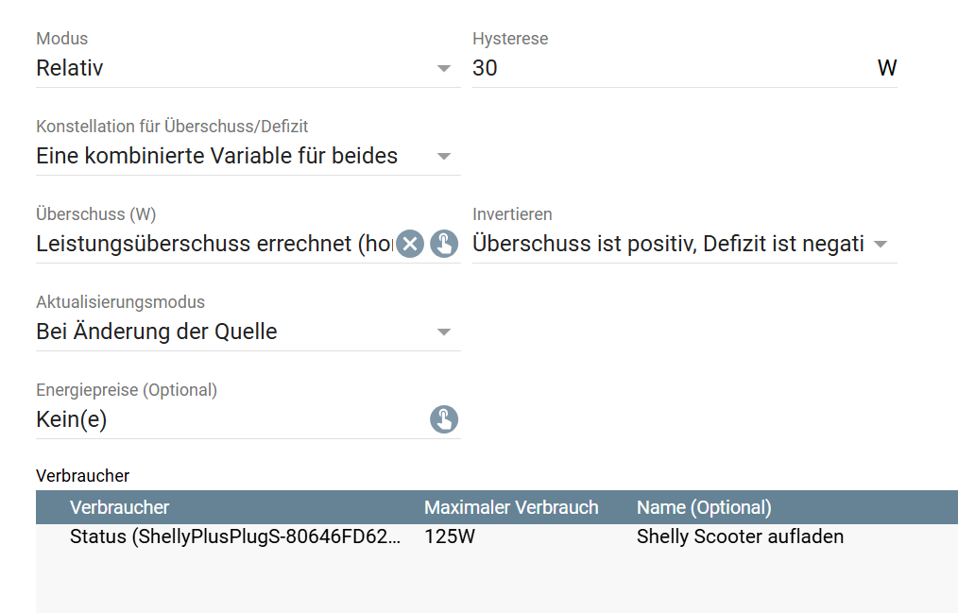Clear the Überschuss (W) variable selection
958x613 pixels.
point(409,244)
